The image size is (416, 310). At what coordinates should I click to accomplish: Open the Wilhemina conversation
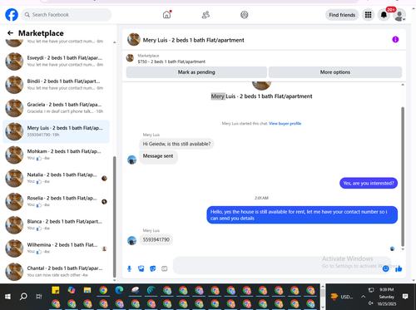pyautogui.click(x=56, y=248)
